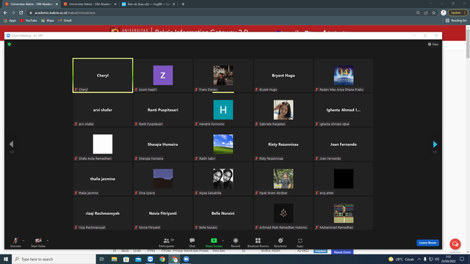This screenshot has height=264, width=470.
Task: Select Gabriela Panjaitan's participant tile
Action: click(x=283, y=110)
